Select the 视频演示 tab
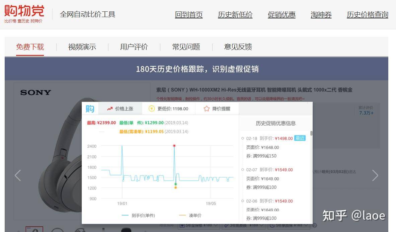 coord(82,47)
